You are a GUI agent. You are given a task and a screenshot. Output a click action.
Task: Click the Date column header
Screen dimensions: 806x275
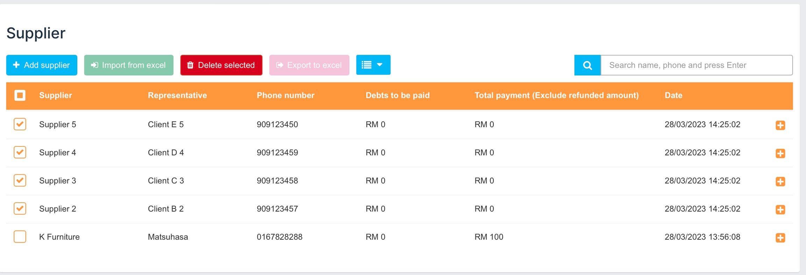[673, 95]
